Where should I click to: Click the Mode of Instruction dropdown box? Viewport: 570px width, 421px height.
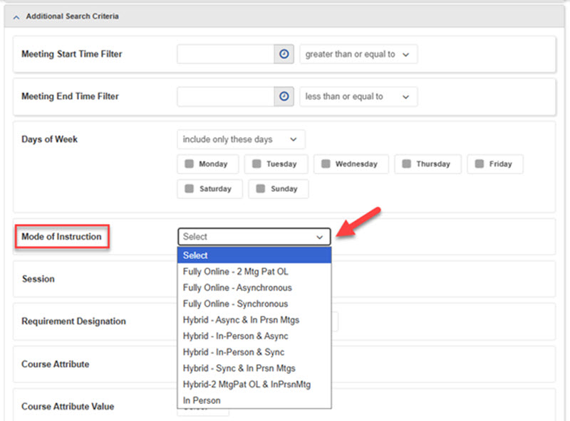[x=254, y=237]
